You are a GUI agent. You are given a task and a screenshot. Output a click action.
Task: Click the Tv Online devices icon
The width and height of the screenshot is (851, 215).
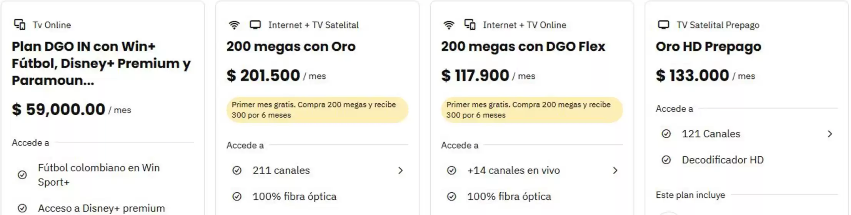click(20, 25)
